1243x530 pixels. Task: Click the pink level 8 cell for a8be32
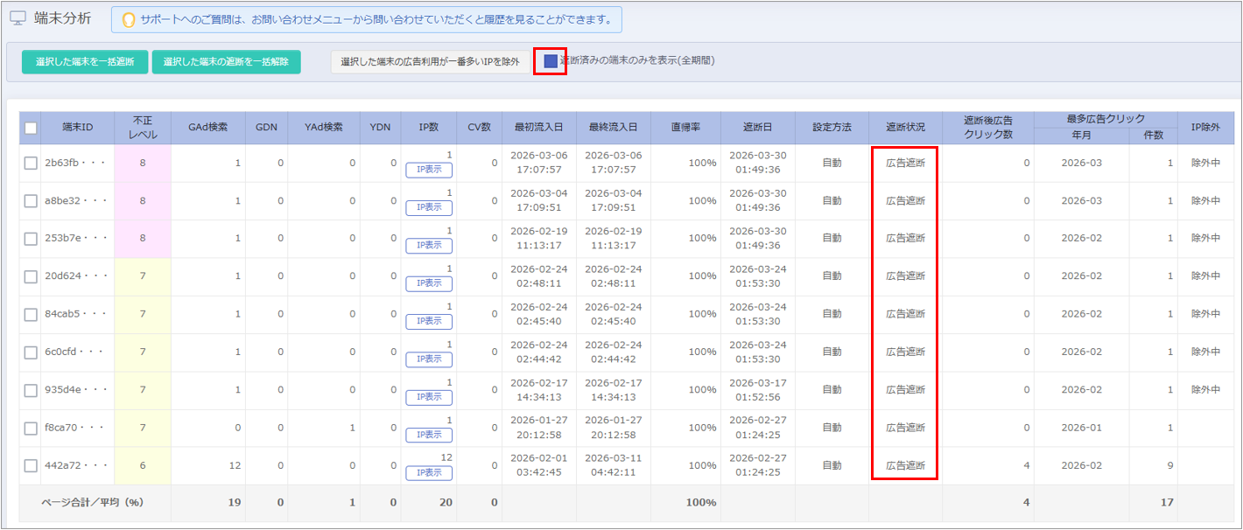point(143,201)
